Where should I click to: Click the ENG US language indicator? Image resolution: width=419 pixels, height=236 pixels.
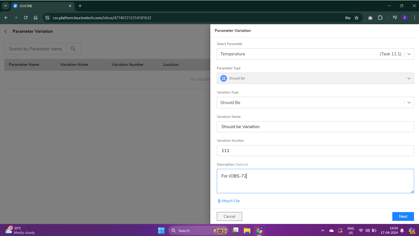pyautogui.click(x=350, y=230)
